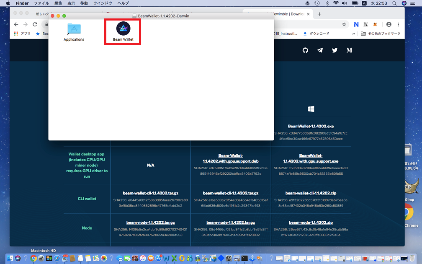The width and height of the screenshot is (422, 264).
Task: Open Spotlight search in the menu bar
Action: coord(394,3)
